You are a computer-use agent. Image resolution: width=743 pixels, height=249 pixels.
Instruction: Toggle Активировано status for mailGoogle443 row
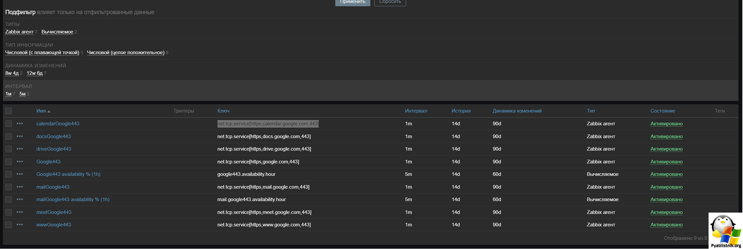point(666,187)
